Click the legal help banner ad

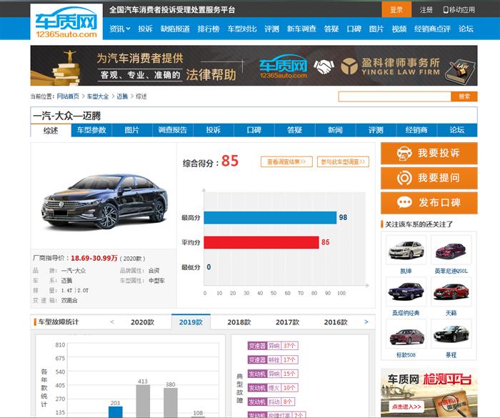tap(254, 66)
